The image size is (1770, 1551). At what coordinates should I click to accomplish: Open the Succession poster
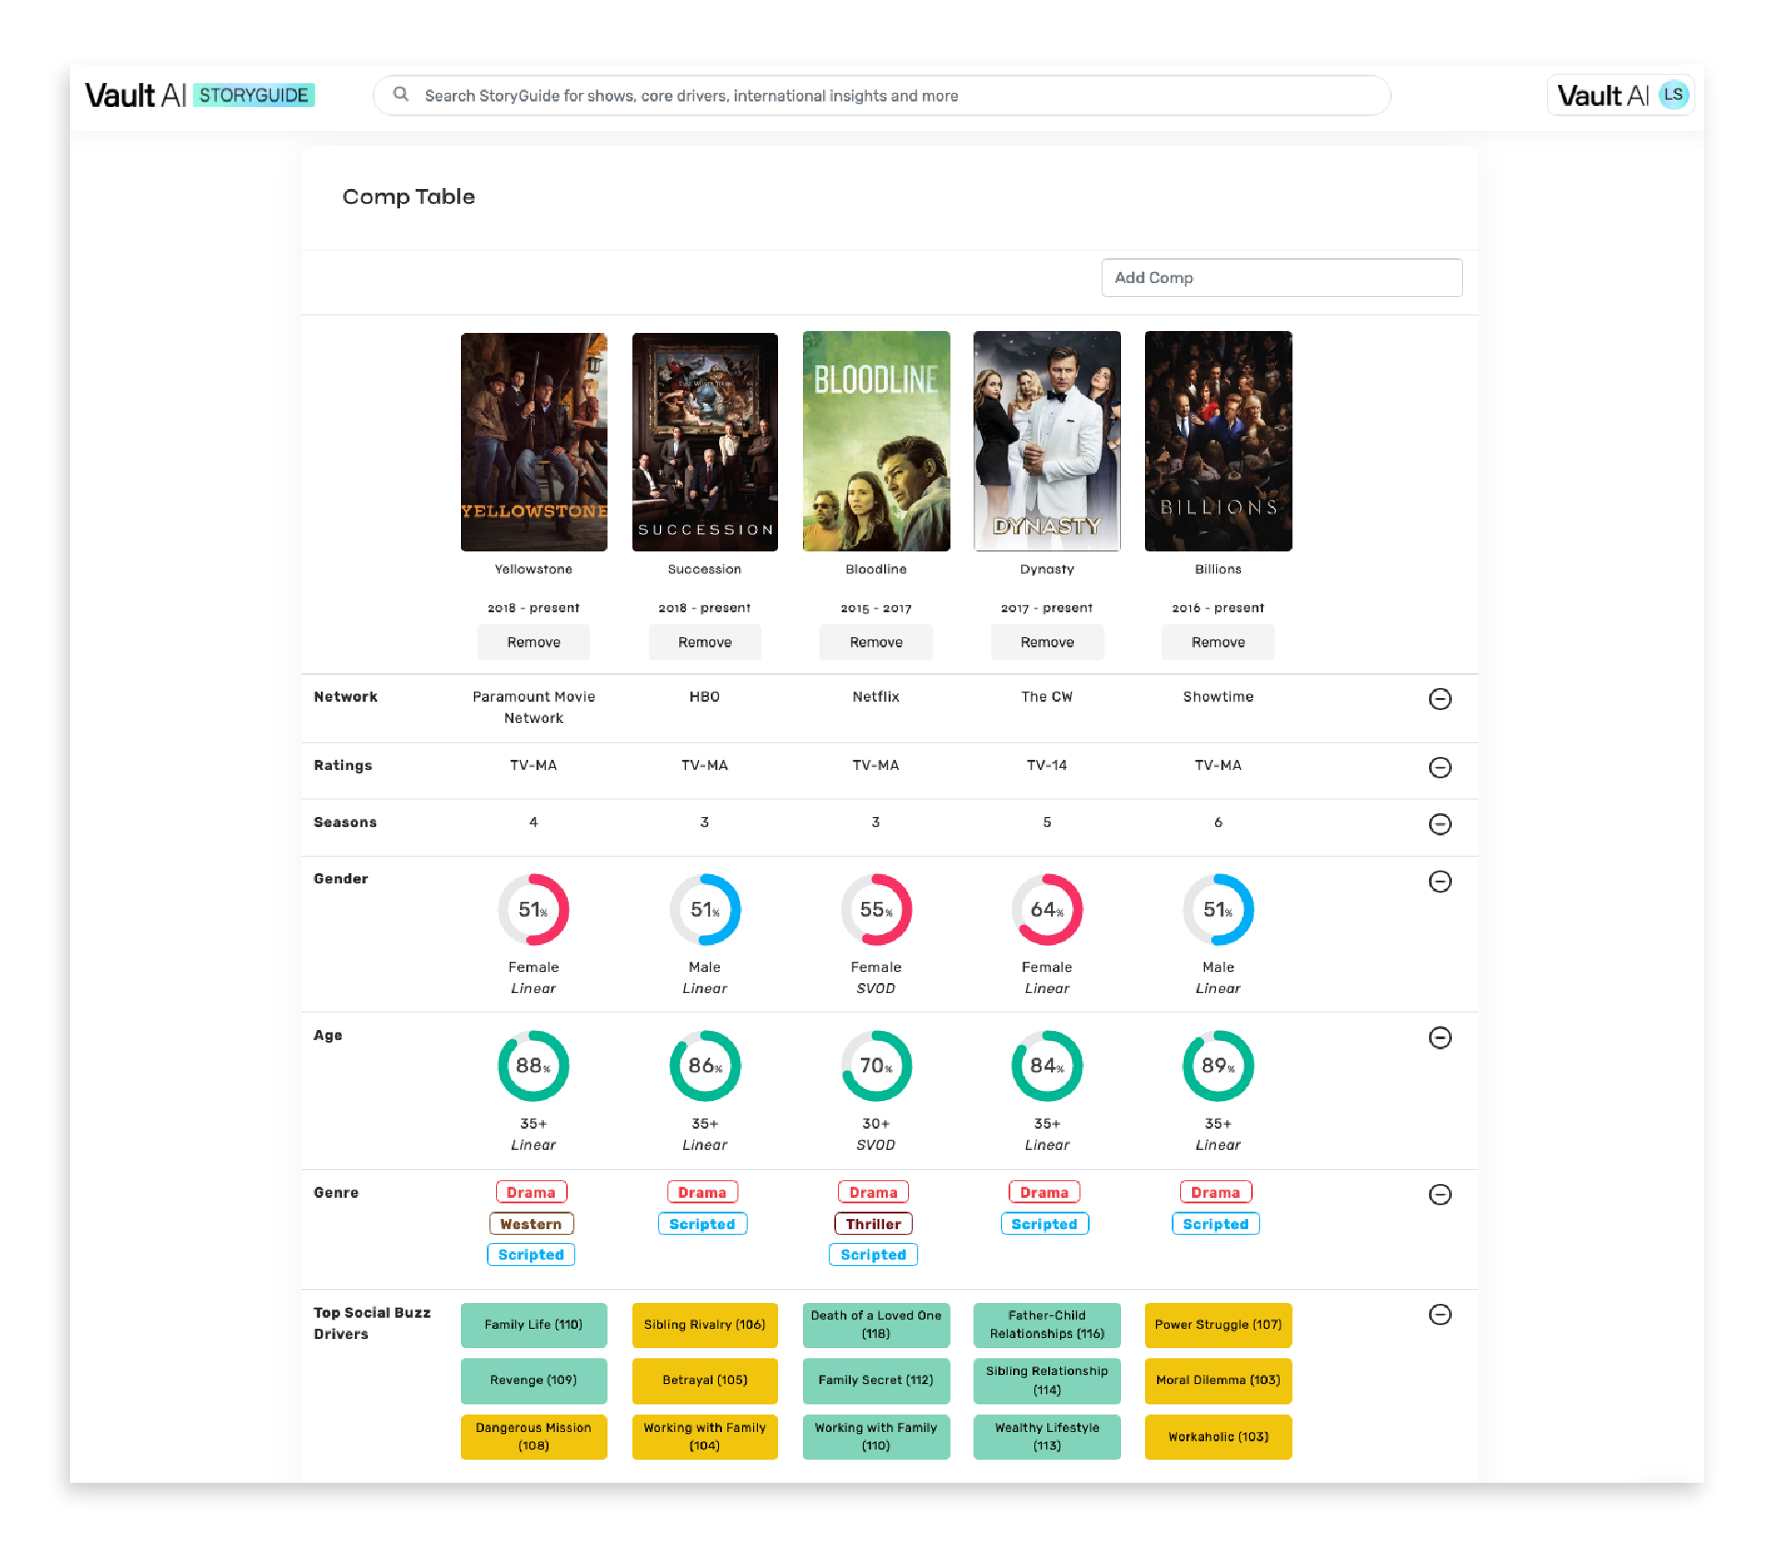pos(705,442)
